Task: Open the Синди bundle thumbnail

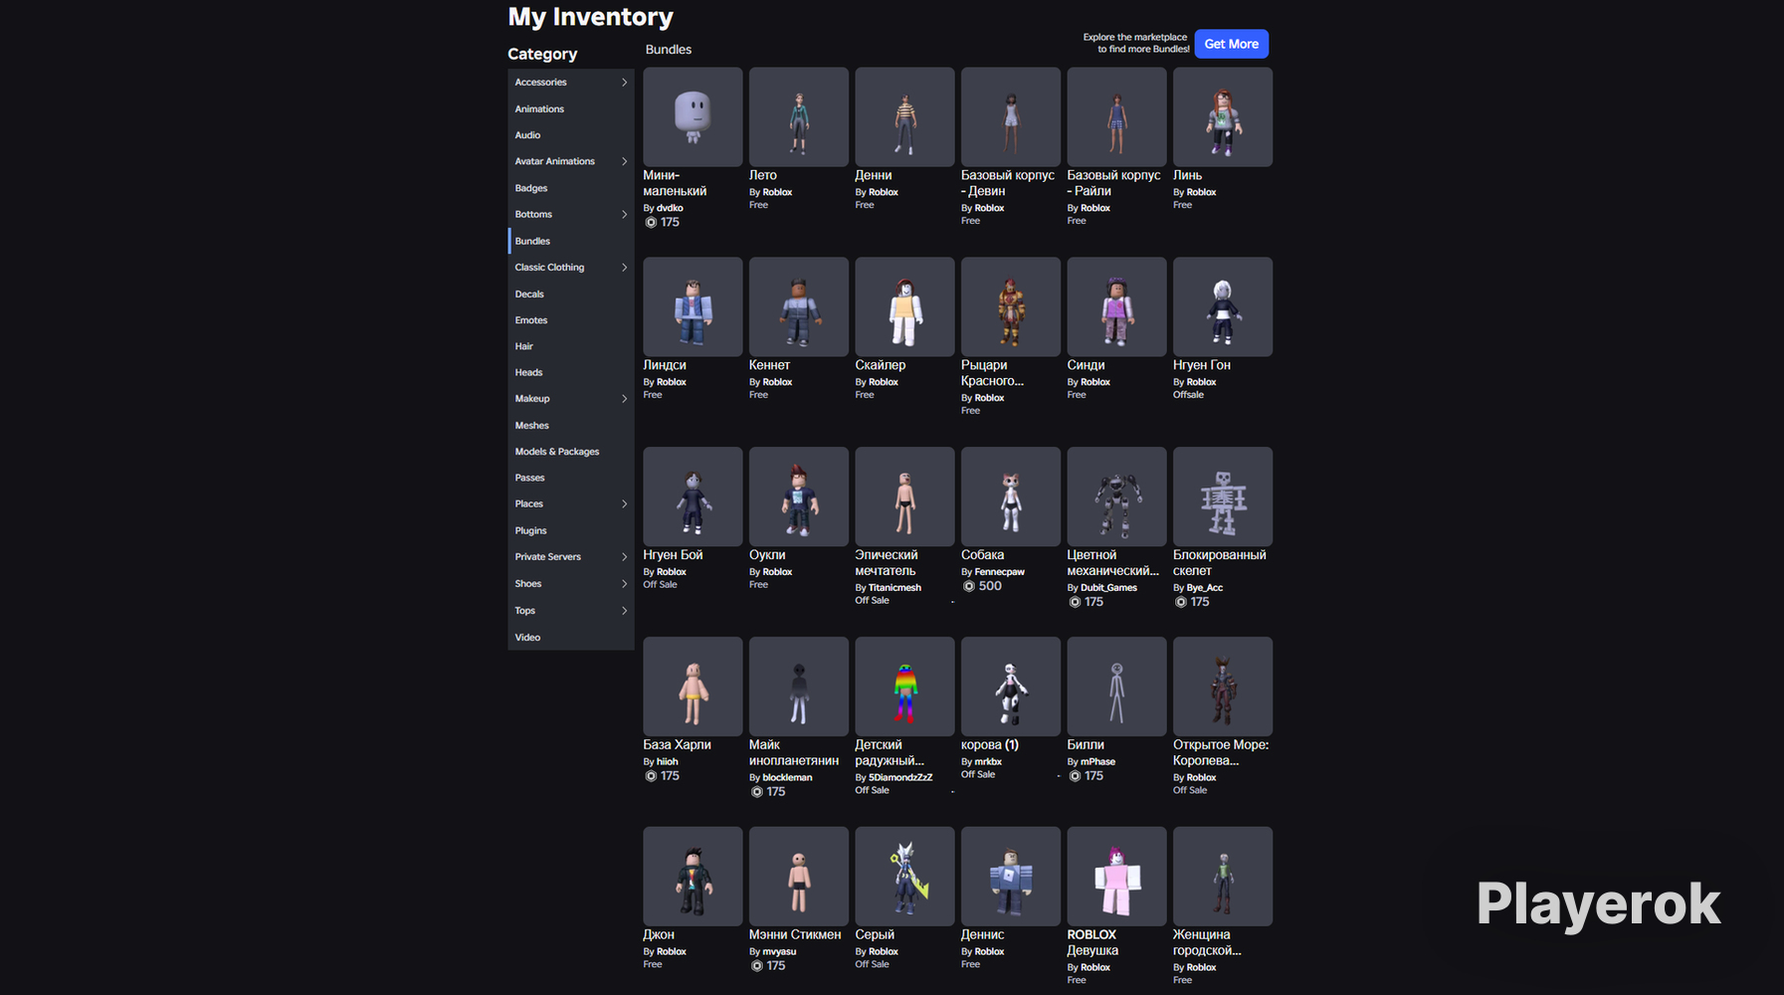Action: pos(1116,306)
